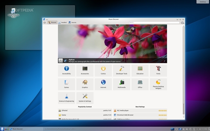Open the volume control in the system tray

(x=187, y=129)
